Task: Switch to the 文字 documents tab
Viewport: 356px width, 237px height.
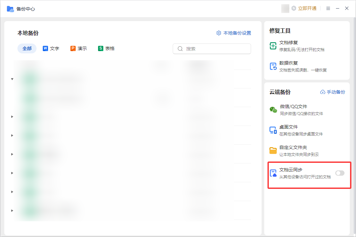Action: [51, 48]
